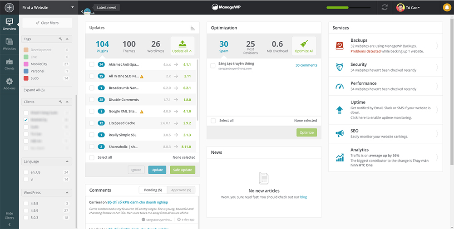
Task: Click the Safe Update button
Action: pos(183,170)
